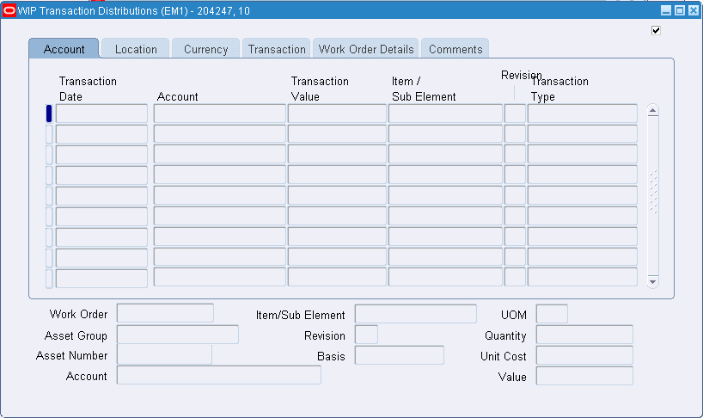This screenshot has width=703, height=418.
Task: Click the Oracle window icon in title bar
Action: tap(9, 10)
